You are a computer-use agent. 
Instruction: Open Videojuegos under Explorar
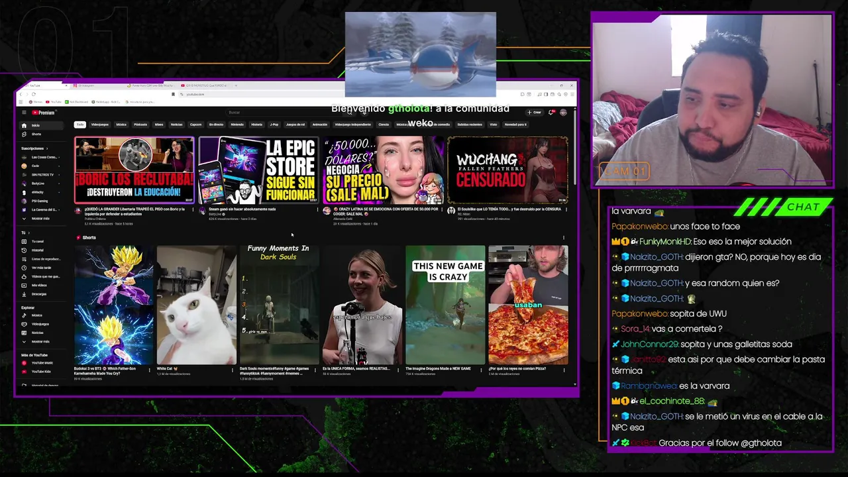[x=41, y=324]
